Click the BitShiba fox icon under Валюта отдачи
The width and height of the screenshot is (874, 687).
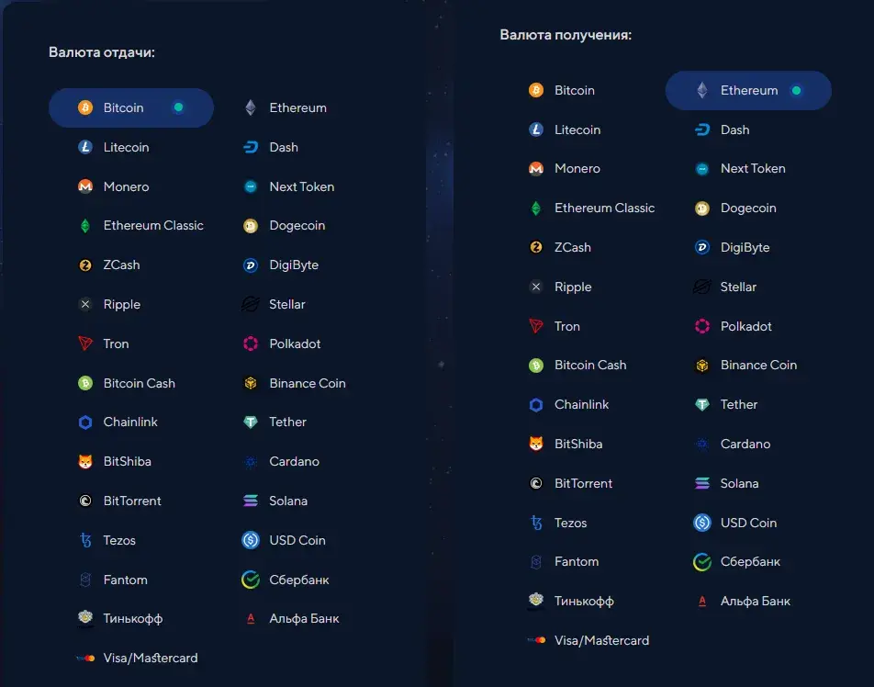tap(85, 461)
